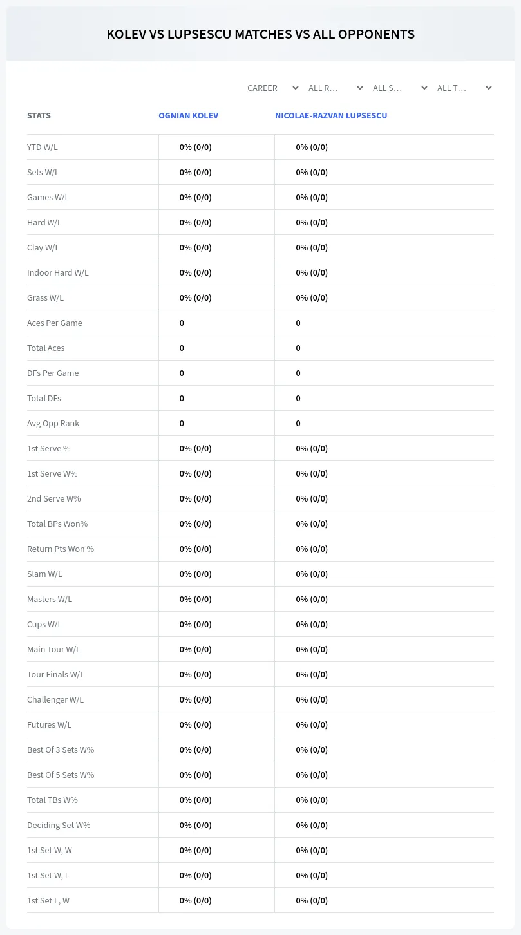Open Nicolae-Razvan Lupsescu player link
Image resolution: width=521 pixels, height=935 pixels.
coord(331,116)
